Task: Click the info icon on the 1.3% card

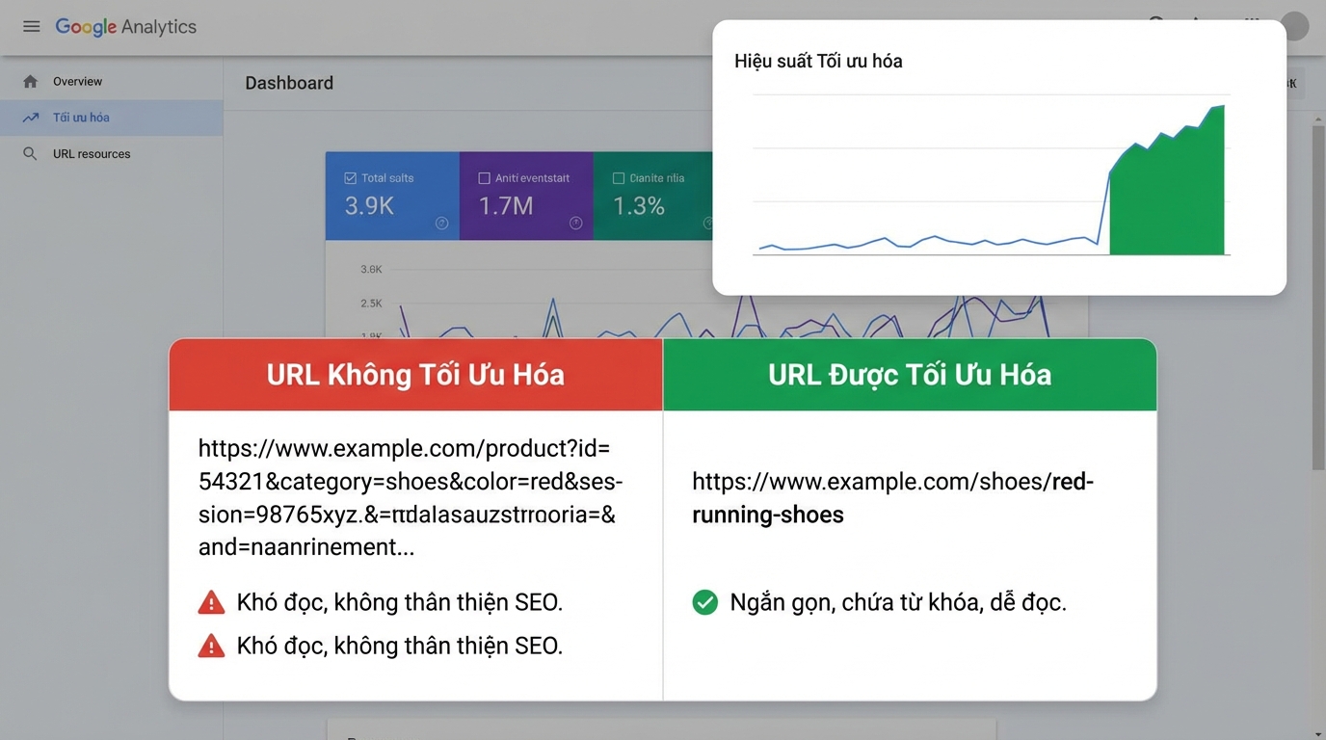Action: point(708,223)
